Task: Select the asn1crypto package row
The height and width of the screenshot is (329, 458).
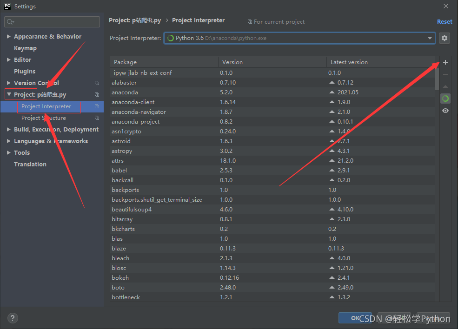Action: click(x=272, y=132)
